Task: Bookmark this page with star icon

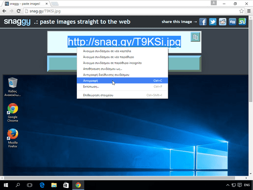Action: pos(241,11)
